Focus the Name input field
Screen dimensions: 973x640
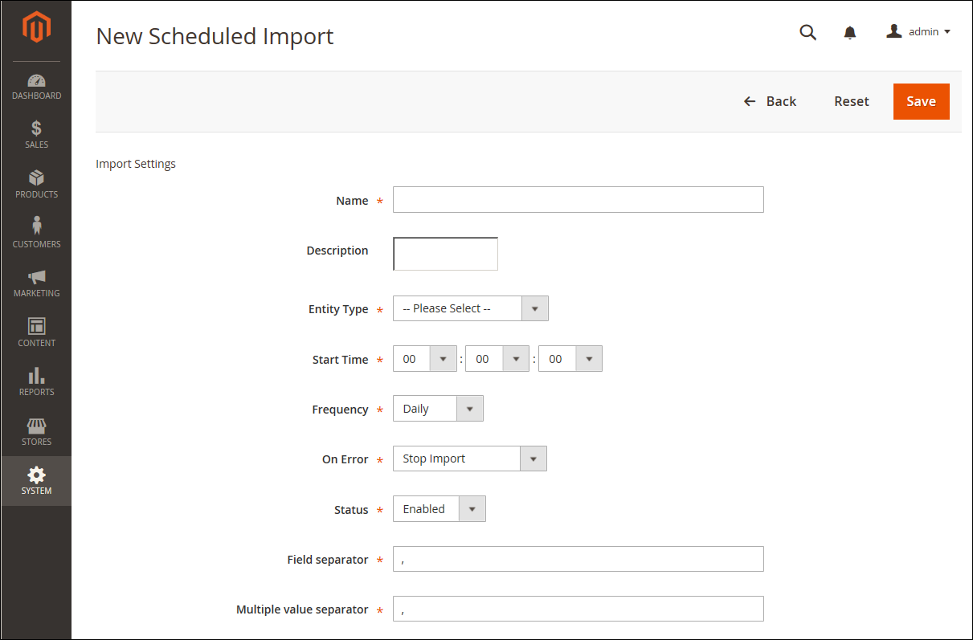(578, 200)
